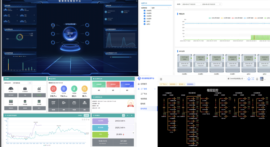Open the notification bell
270x147 pixels.
click(x=257, y=79)
